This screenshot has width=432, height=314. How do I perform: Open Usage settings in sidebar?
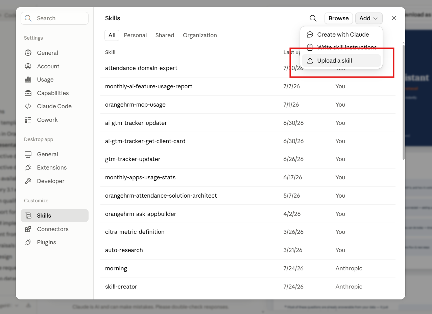point(54,80)
